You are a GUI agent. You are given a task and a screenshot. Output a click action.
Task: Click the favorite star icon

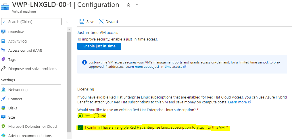click(128, 5)
